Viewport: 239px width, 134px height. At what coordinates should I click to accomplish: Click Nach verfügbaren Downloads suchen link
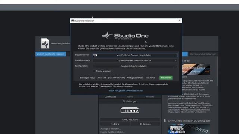[126, 91]
